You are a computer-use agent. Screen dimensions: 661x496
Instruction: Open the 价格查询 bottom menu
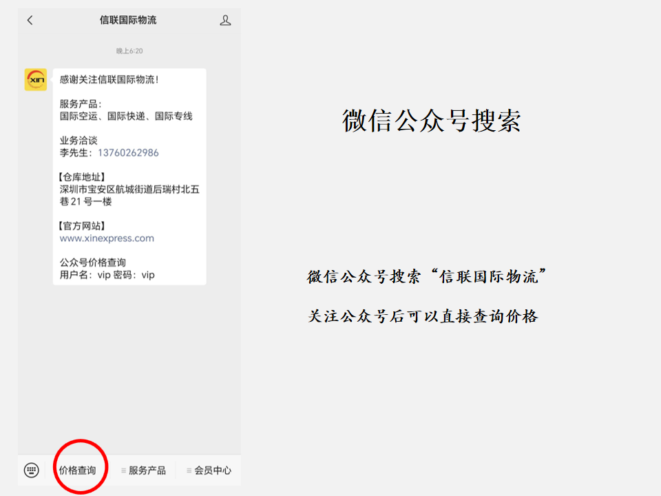click(77, 471)
